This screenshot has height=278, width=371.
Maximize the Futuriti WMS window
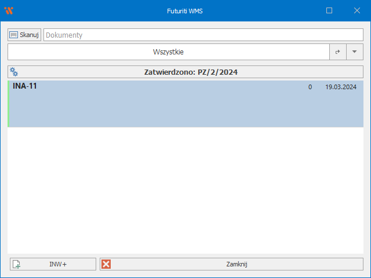point(329,10)
